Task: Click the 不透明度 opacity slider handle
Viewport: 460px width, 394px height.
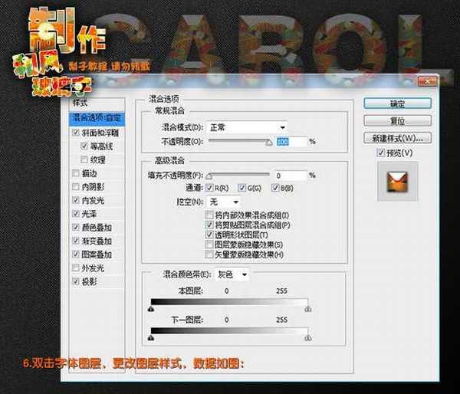Action: click(x=268, y=142)
